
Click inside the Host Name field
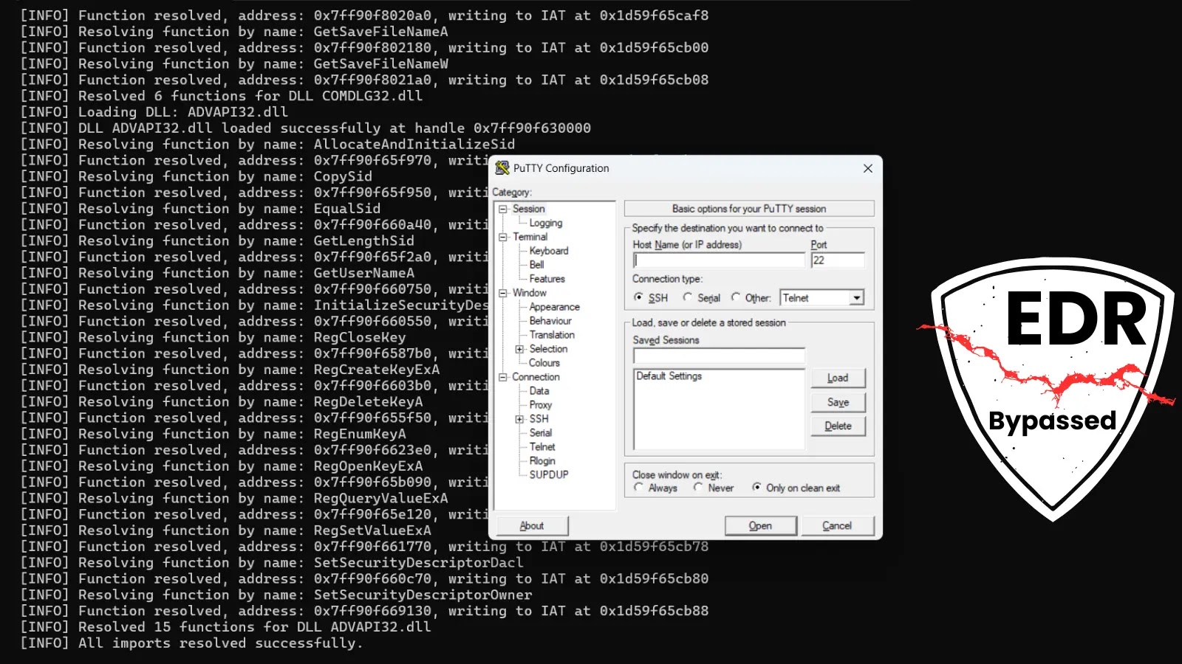click(x=717, y=260)
